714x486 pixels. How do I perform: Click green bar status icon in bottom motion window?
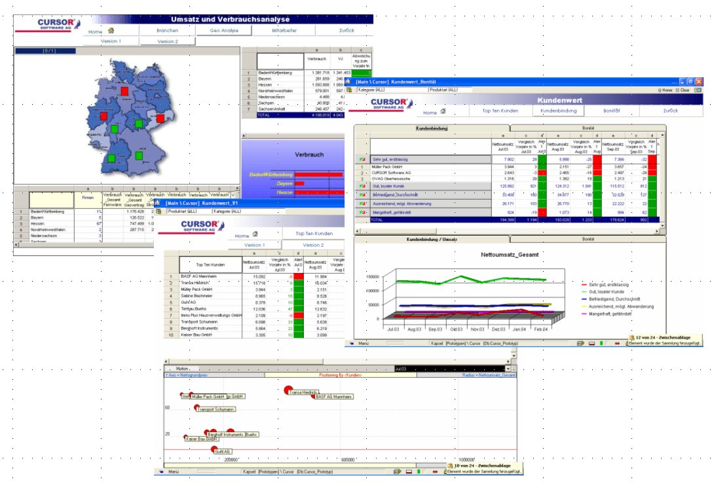coord(419,472)
